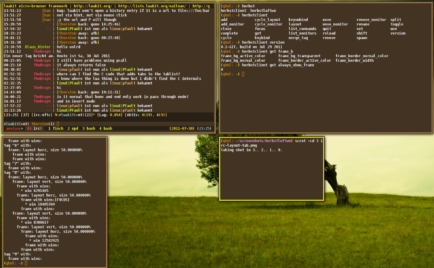Click 'tag "8" with:' line
Viewport: 434px width, 268px height.
tap(17, 172)
